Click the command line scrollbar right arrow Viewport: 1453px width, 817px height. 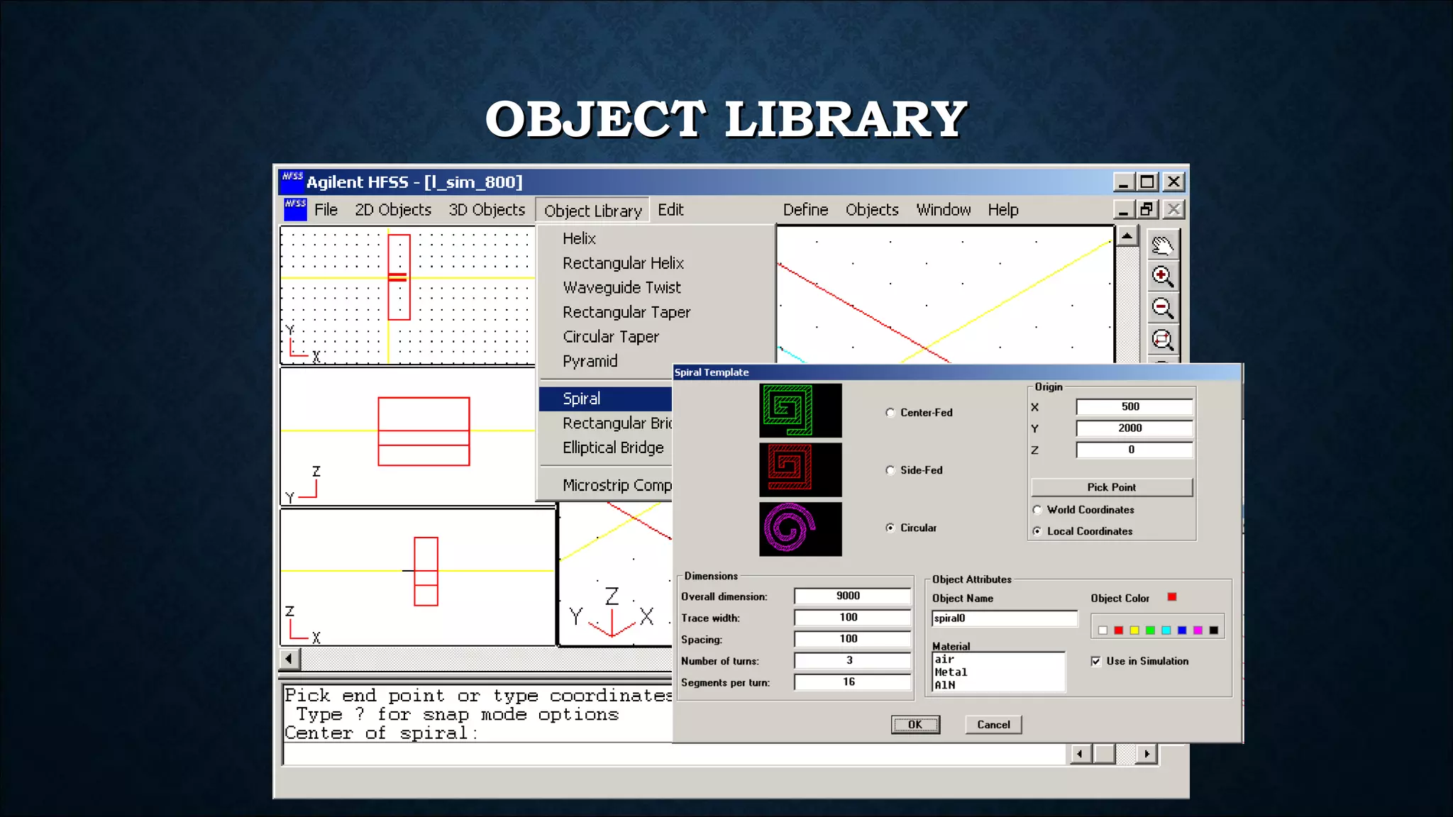coord(1147,754)
